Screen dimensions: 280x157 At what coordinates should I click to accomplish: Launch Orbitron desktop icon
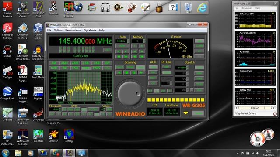point(53,136)
